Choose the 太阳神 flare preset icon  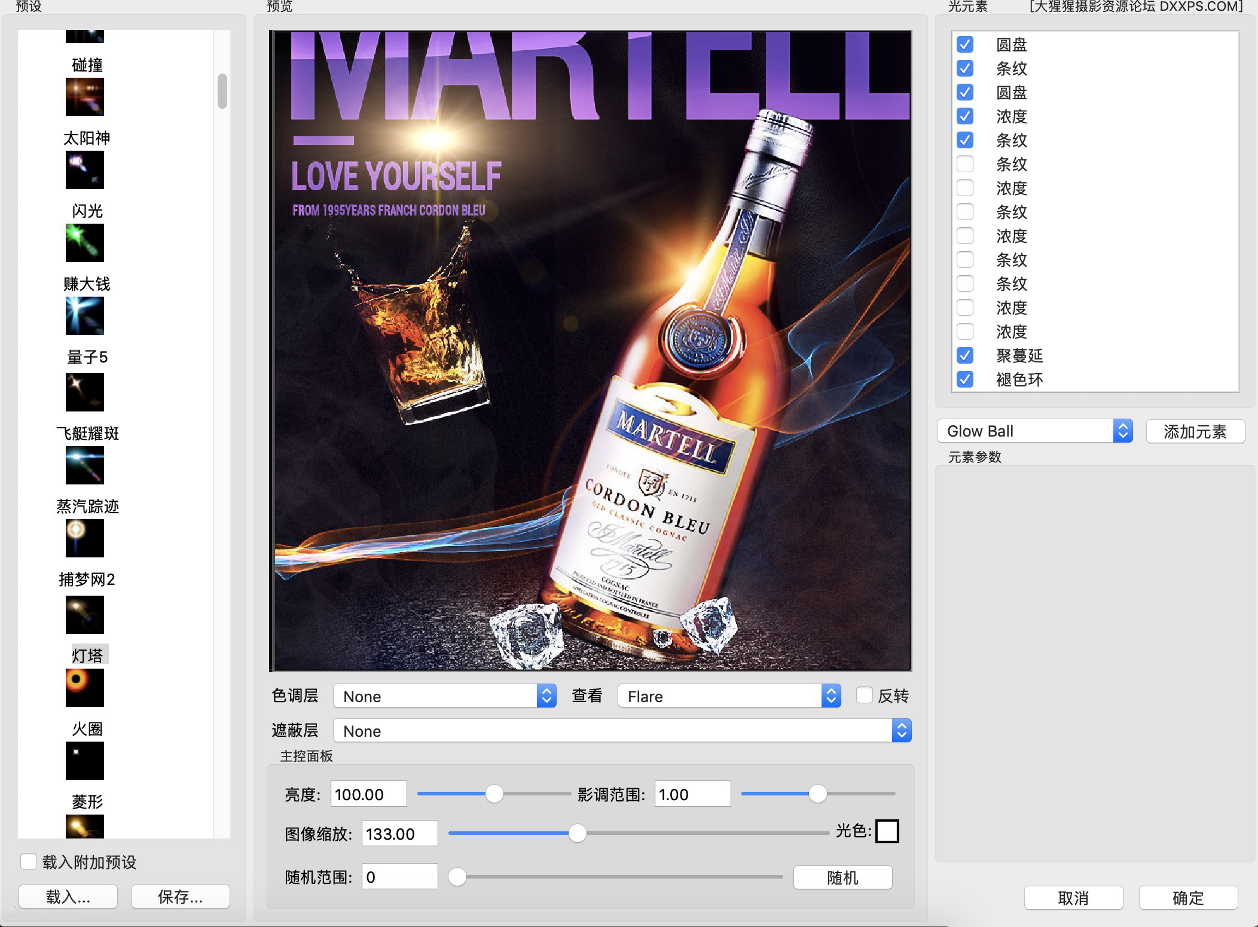(x=84, y=169)
